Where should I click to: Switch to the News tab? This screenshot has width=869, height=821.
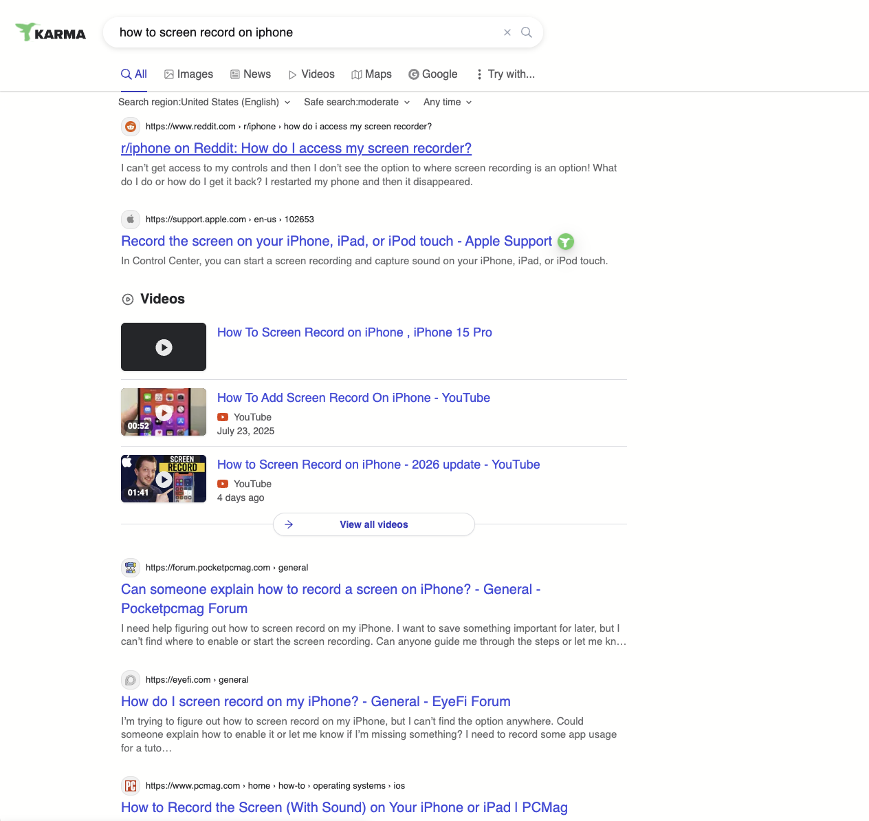pos(250,74)
